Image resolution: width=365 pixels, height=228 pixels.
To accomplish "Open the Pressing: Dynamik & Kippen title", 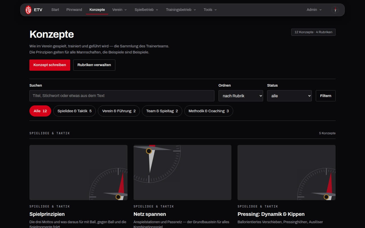I will click(271, 214).
